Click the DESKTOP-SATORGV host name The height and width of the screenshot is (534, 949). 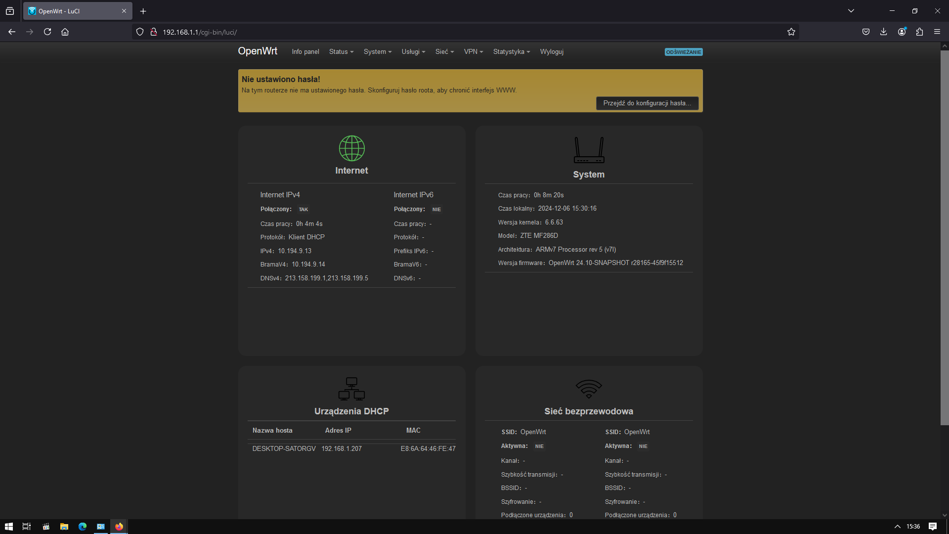tap(284, 448)
